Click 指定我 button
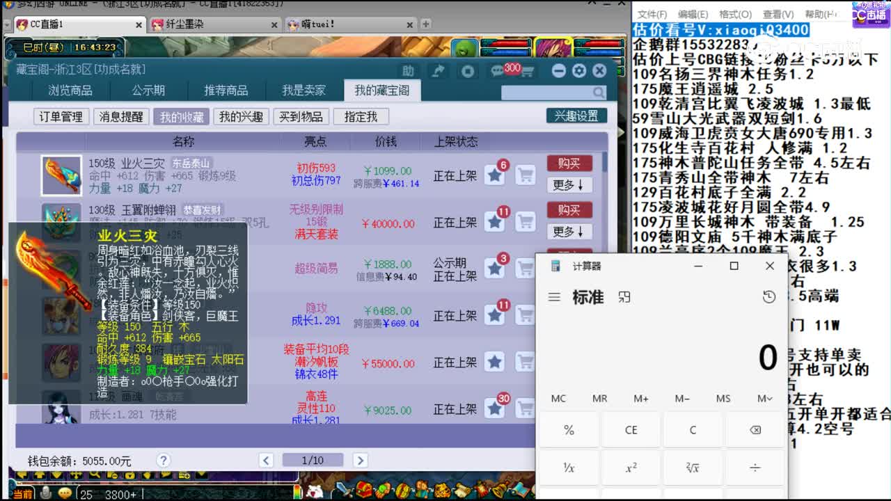This screenshot has width=891, height=501. coord(361,116)
